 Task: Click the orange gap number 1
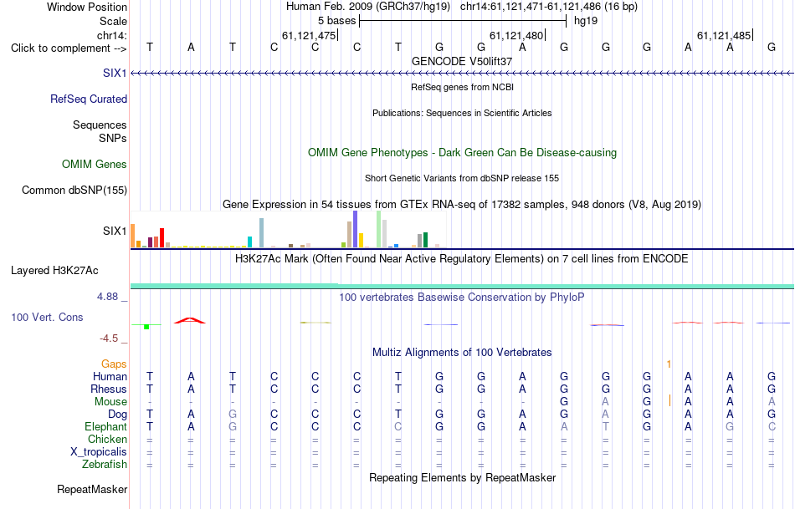[x=669, y=364]
